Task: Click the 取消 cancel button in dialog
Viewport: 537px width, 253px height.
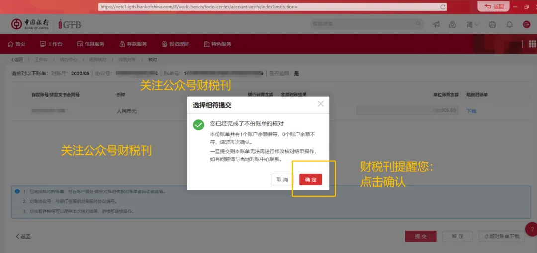Action: tap(282, 180)
